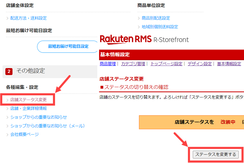Image resolution: width=244 pixels, height=163 pixels.
Task: Open ショップからの重要なお知らせ link
Action: tap(38, 117)
